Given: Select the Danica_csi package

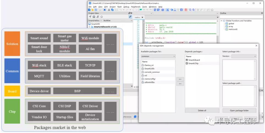Looking at the screenshot, I should [x=149, y=65].
